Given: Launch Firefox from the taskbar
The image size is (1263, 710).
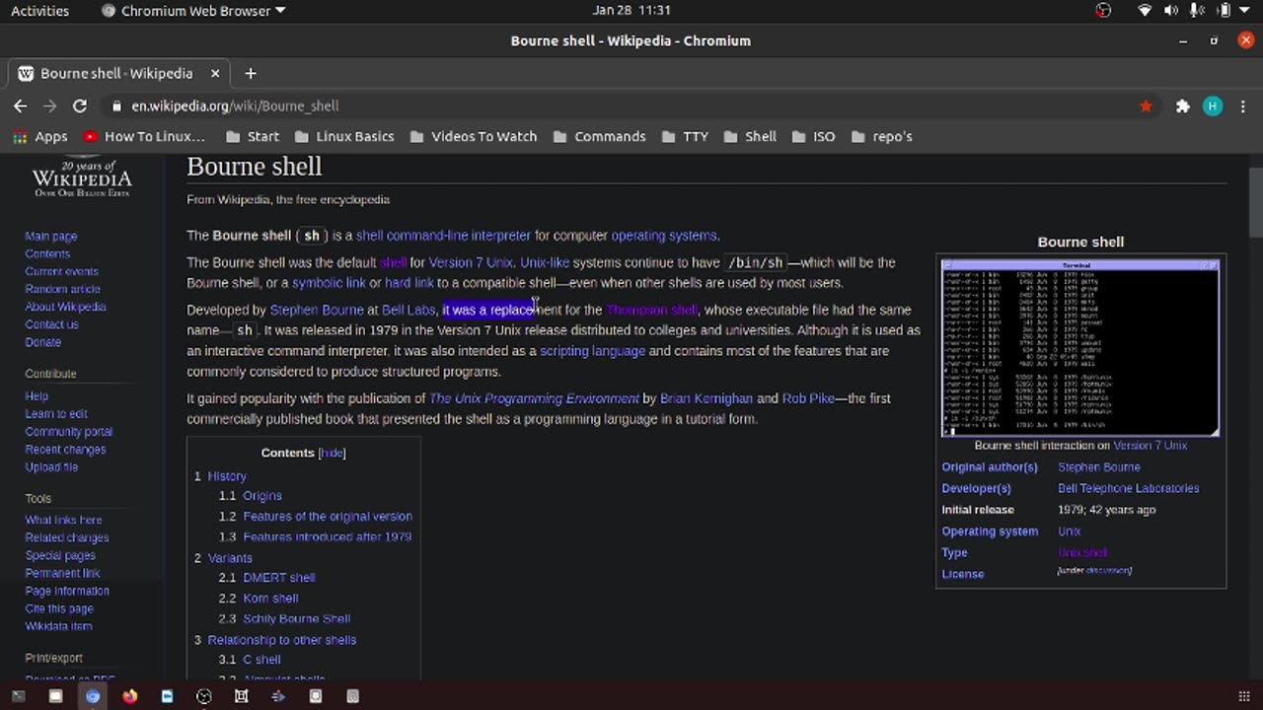Looking at the screenshot, I should (x=129, y=696).
